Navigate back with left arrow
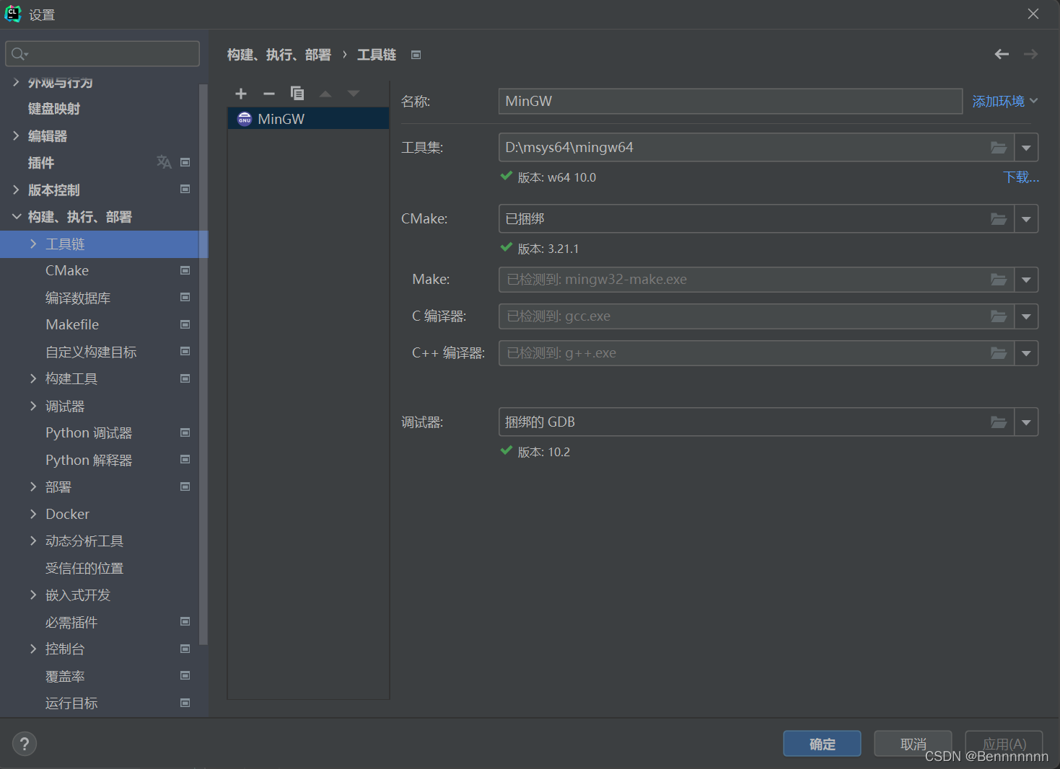Screen dimensions: 1060x769 [1002, 54]
